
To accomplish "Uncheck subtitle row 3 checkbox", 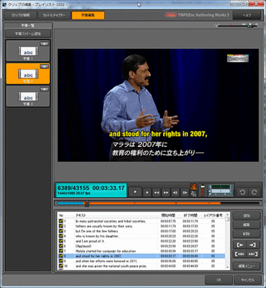I will coord(61,231).
